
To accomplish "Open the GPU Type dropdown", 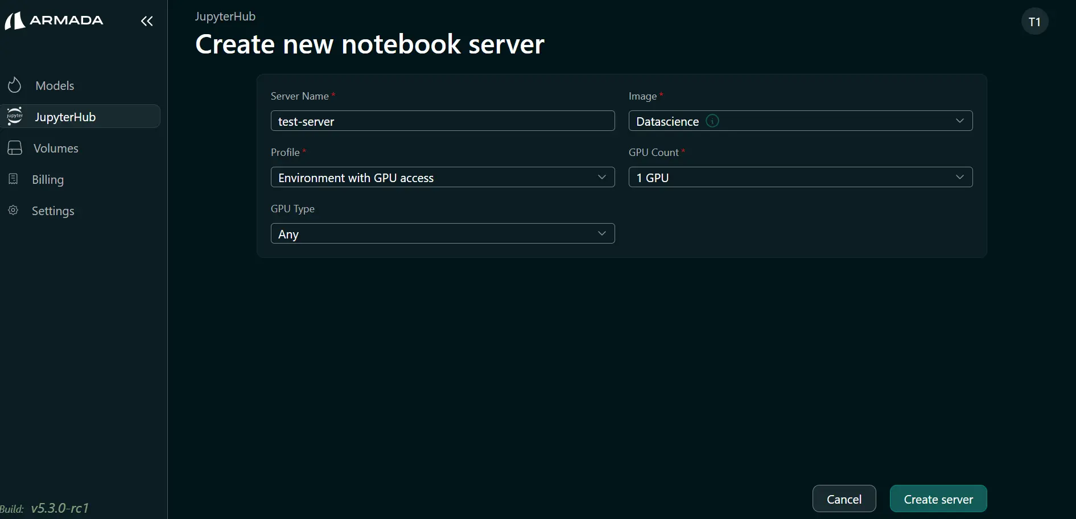I will [443, 233].
